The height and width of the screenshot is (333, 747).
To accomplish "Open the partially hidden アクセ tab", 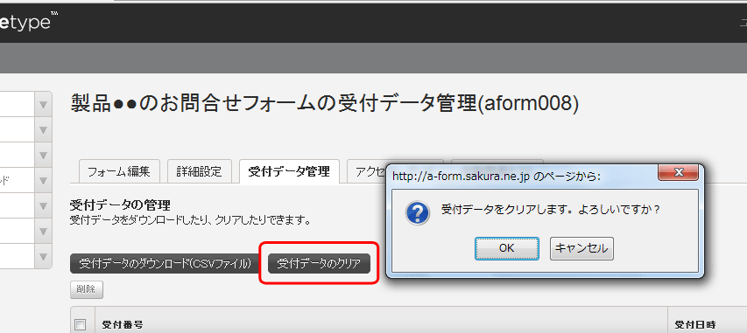I will pos(367,171).
